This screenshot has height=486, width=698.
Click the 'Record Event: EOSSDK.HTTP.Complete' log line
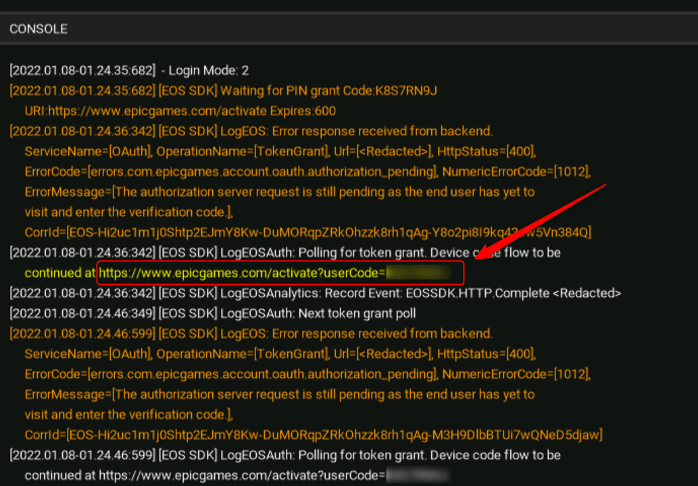(x=315, y=293)
